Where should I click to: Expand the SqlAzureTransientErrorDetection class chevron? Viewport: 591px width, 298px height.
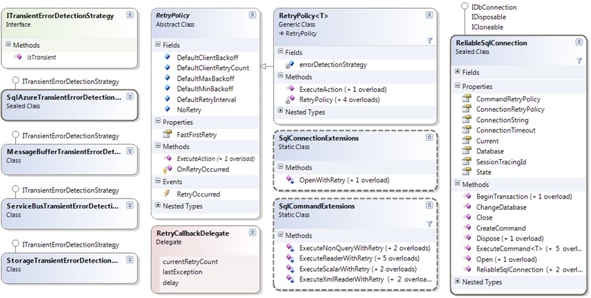pos(130,97)
